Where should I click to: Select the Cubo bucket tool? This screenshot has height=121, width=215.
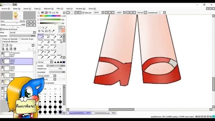point(41,46)
